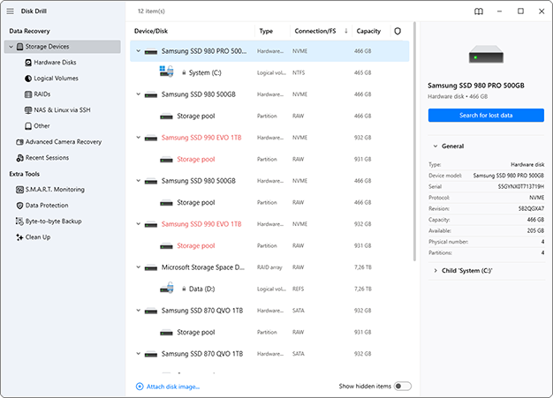
Task: Toggle Show hidden items switch
Action: click(403, 386)
